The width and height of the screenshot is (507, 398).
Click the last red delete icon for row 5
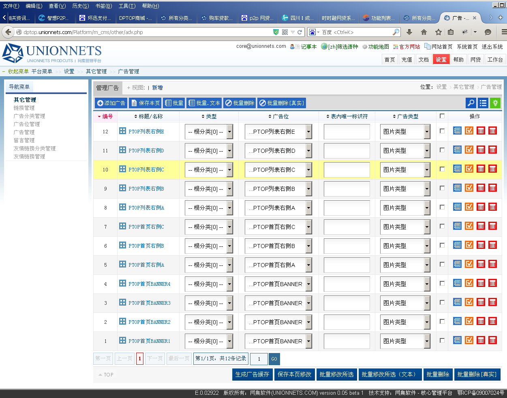click(492, 264)
